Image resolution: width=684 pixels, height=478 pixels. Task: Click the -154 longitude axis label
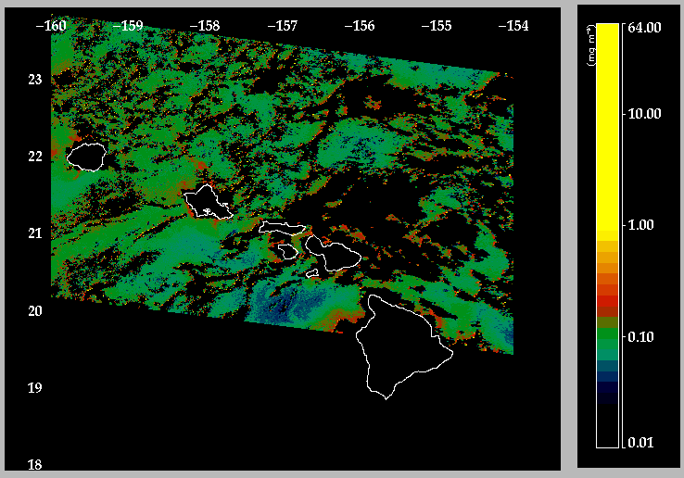pos(513,26)
